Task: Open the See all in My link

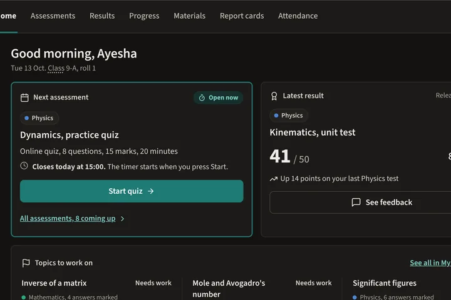Action: [430, 262]
